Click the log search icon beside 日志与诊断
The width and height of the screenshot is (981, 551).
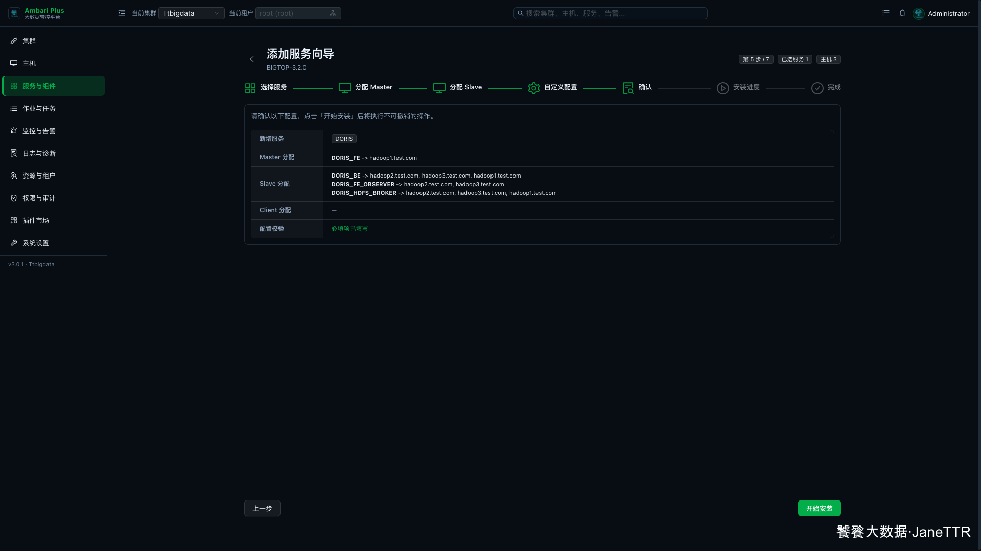pos(14,153)
